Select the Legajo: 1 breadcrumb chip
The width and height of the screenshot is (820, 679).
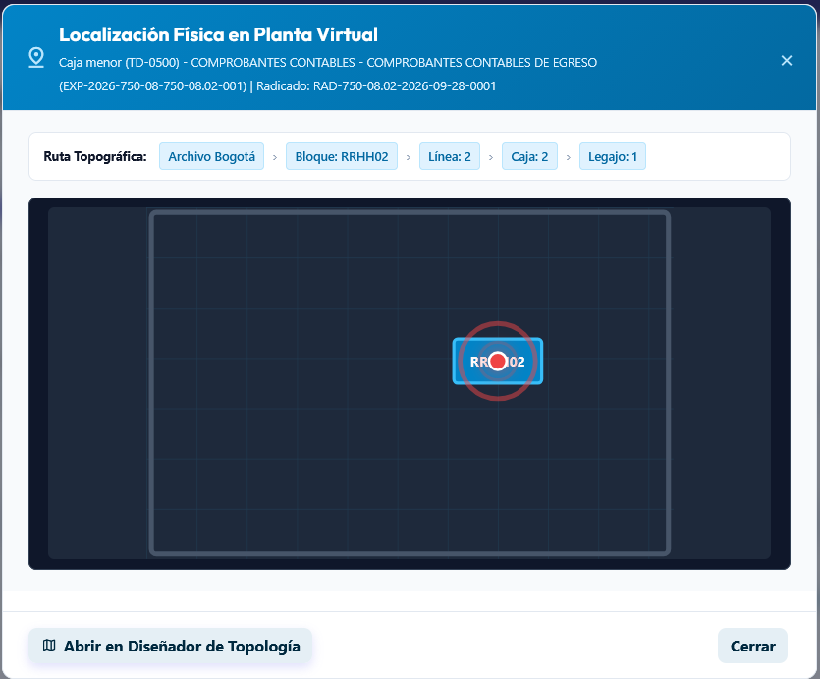[613, 156]
